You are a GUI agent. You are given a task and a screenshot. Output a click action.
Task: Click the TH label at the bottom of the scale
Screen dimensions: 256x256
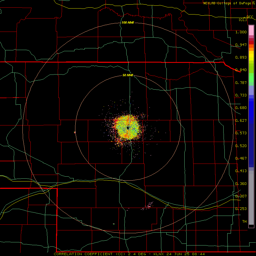[x=244, y=222]
